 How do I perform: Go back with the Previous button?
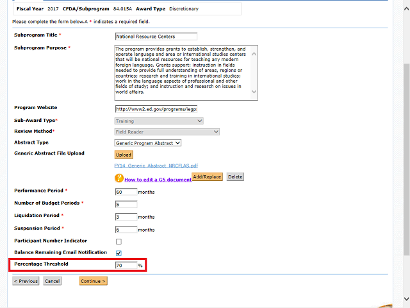[x=26, y=281]
